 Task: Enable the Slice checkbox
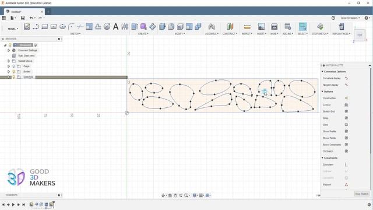click(x=346, y=124)
